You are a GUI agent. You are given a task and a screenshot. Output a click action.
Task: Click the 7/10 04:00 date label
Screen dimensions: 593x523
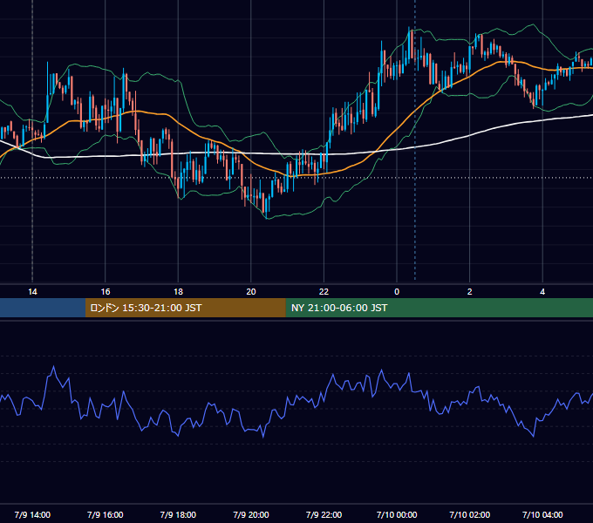point(542,514)
